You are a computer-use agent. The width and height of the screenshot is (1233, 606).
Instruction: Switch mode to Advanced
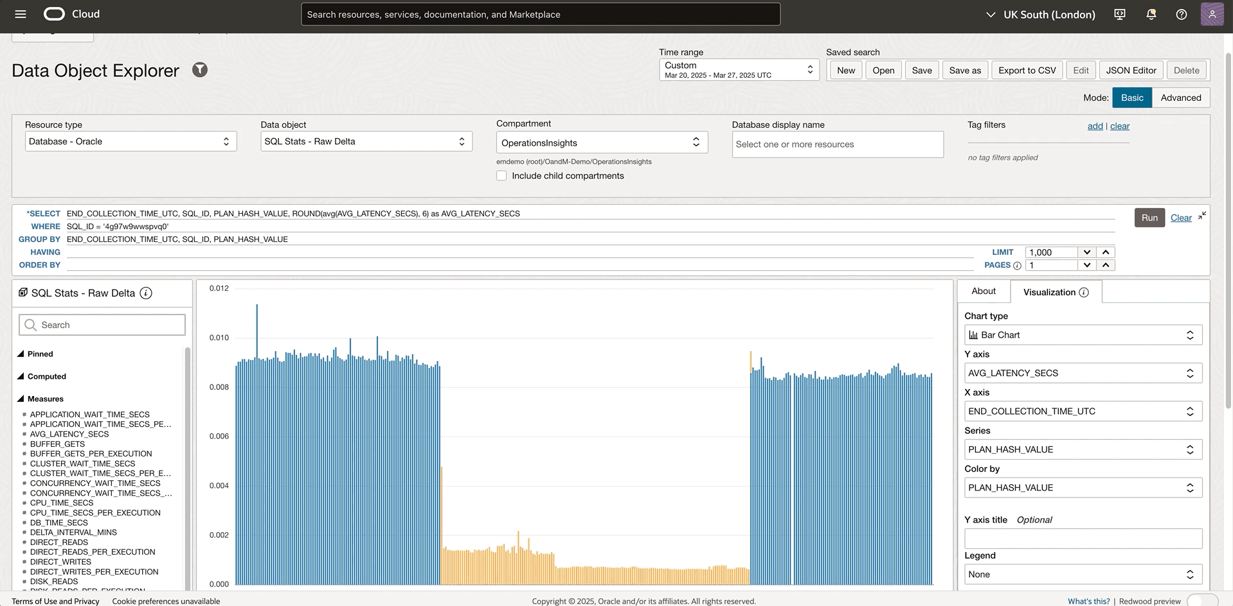tap(1180, 98)
